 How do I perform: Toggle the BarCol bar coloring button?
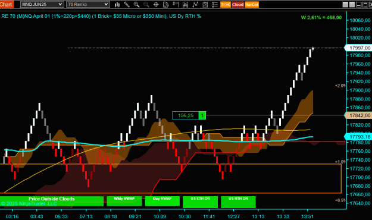(x=252, y=5)
